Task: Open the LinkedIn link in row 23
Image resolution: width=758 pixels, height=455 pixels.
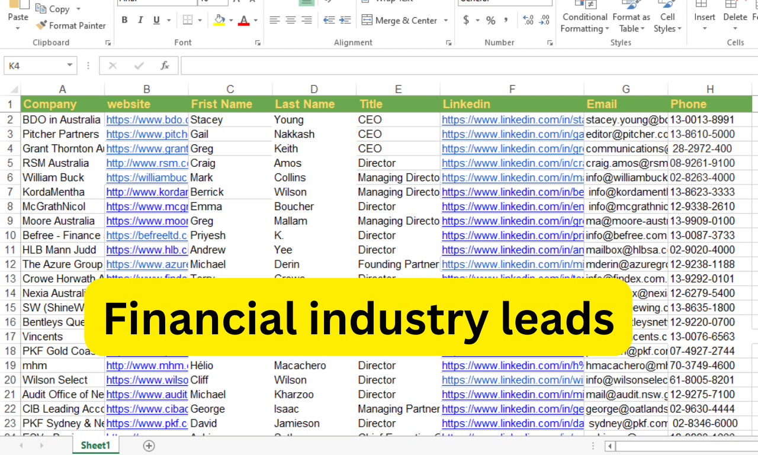Action: tap(512, 423)
